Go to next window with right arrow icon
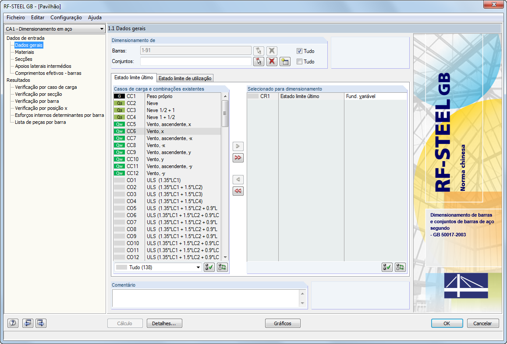The height and width of the screenshot is (344, 507). [41, 323]
